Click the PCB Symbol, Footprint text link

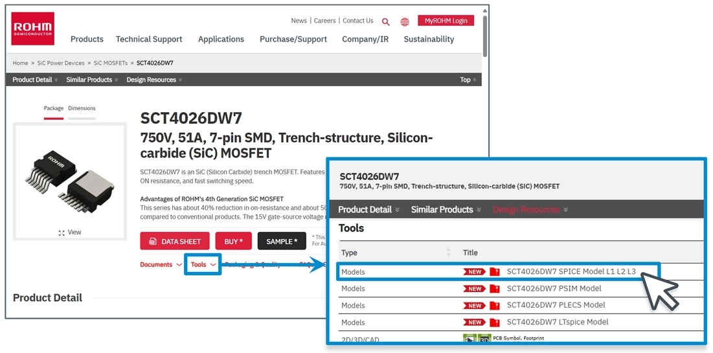tap(518, 338)
